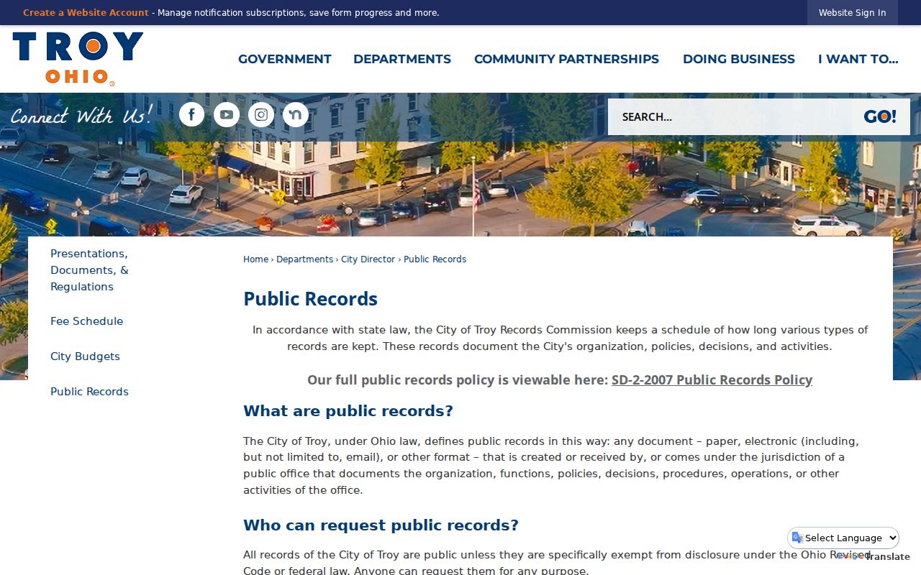Go to City Director breadcrumb link

point(368,259)
